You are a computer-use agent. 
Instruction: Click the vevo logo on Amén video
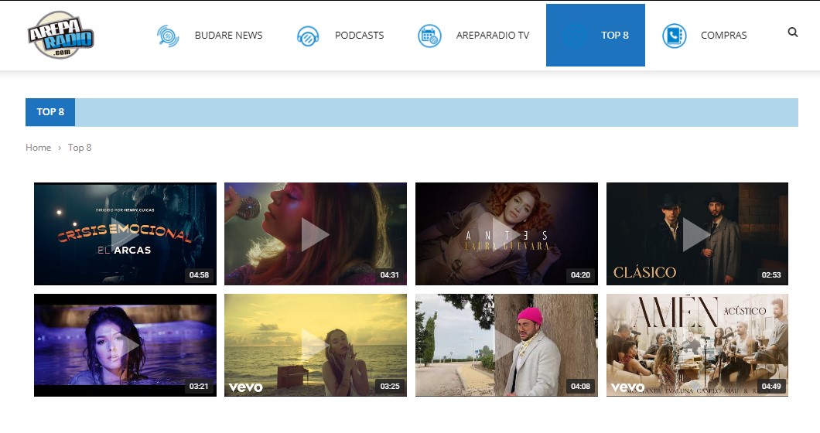pyautogui.click(x=627, y=387)
